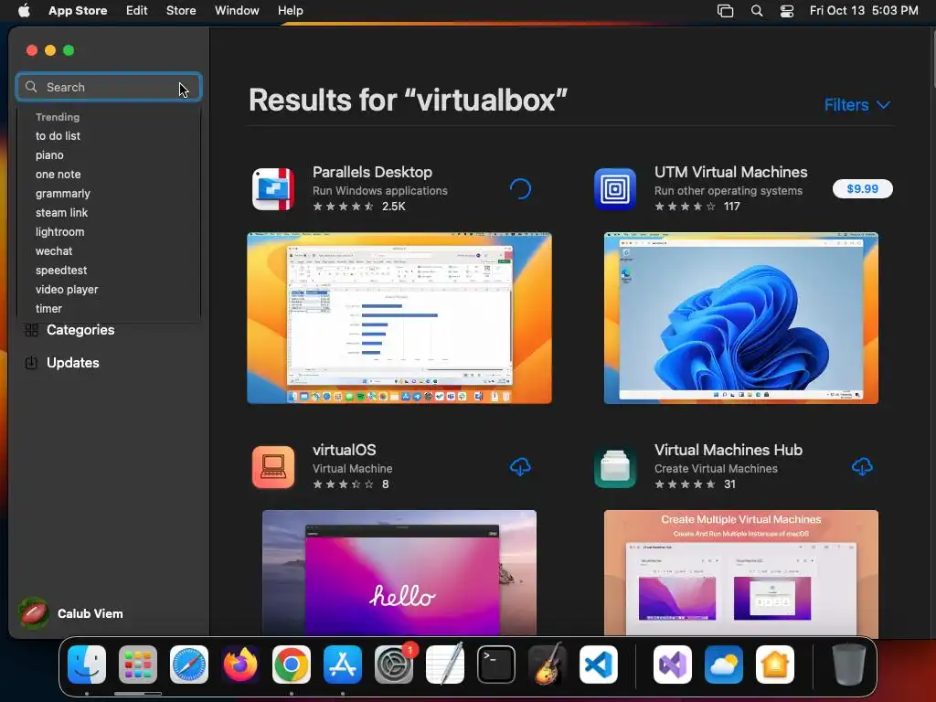Open System Settings from the dock
Screen dimensions: 936x702
(x=394, y=665)
